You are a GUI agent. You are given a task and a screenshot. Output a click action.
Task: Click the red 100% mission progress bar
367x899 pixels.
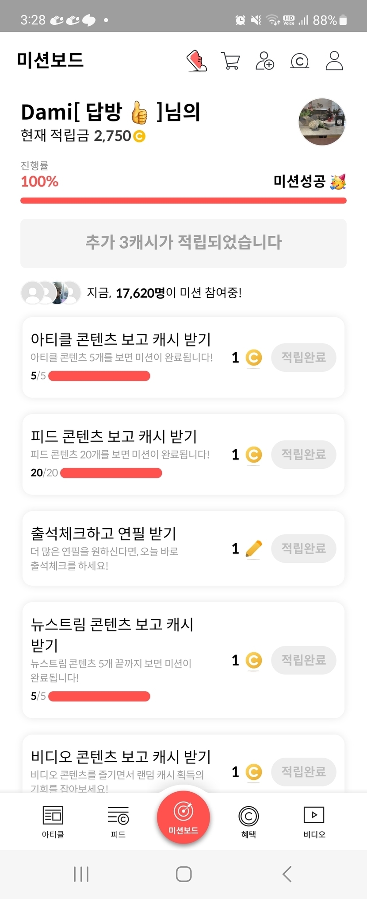183,201
